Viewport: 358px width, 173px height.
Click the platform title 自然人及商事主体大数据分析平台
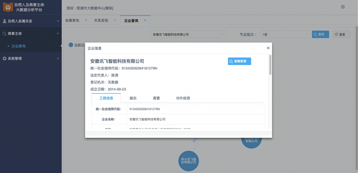29,7
